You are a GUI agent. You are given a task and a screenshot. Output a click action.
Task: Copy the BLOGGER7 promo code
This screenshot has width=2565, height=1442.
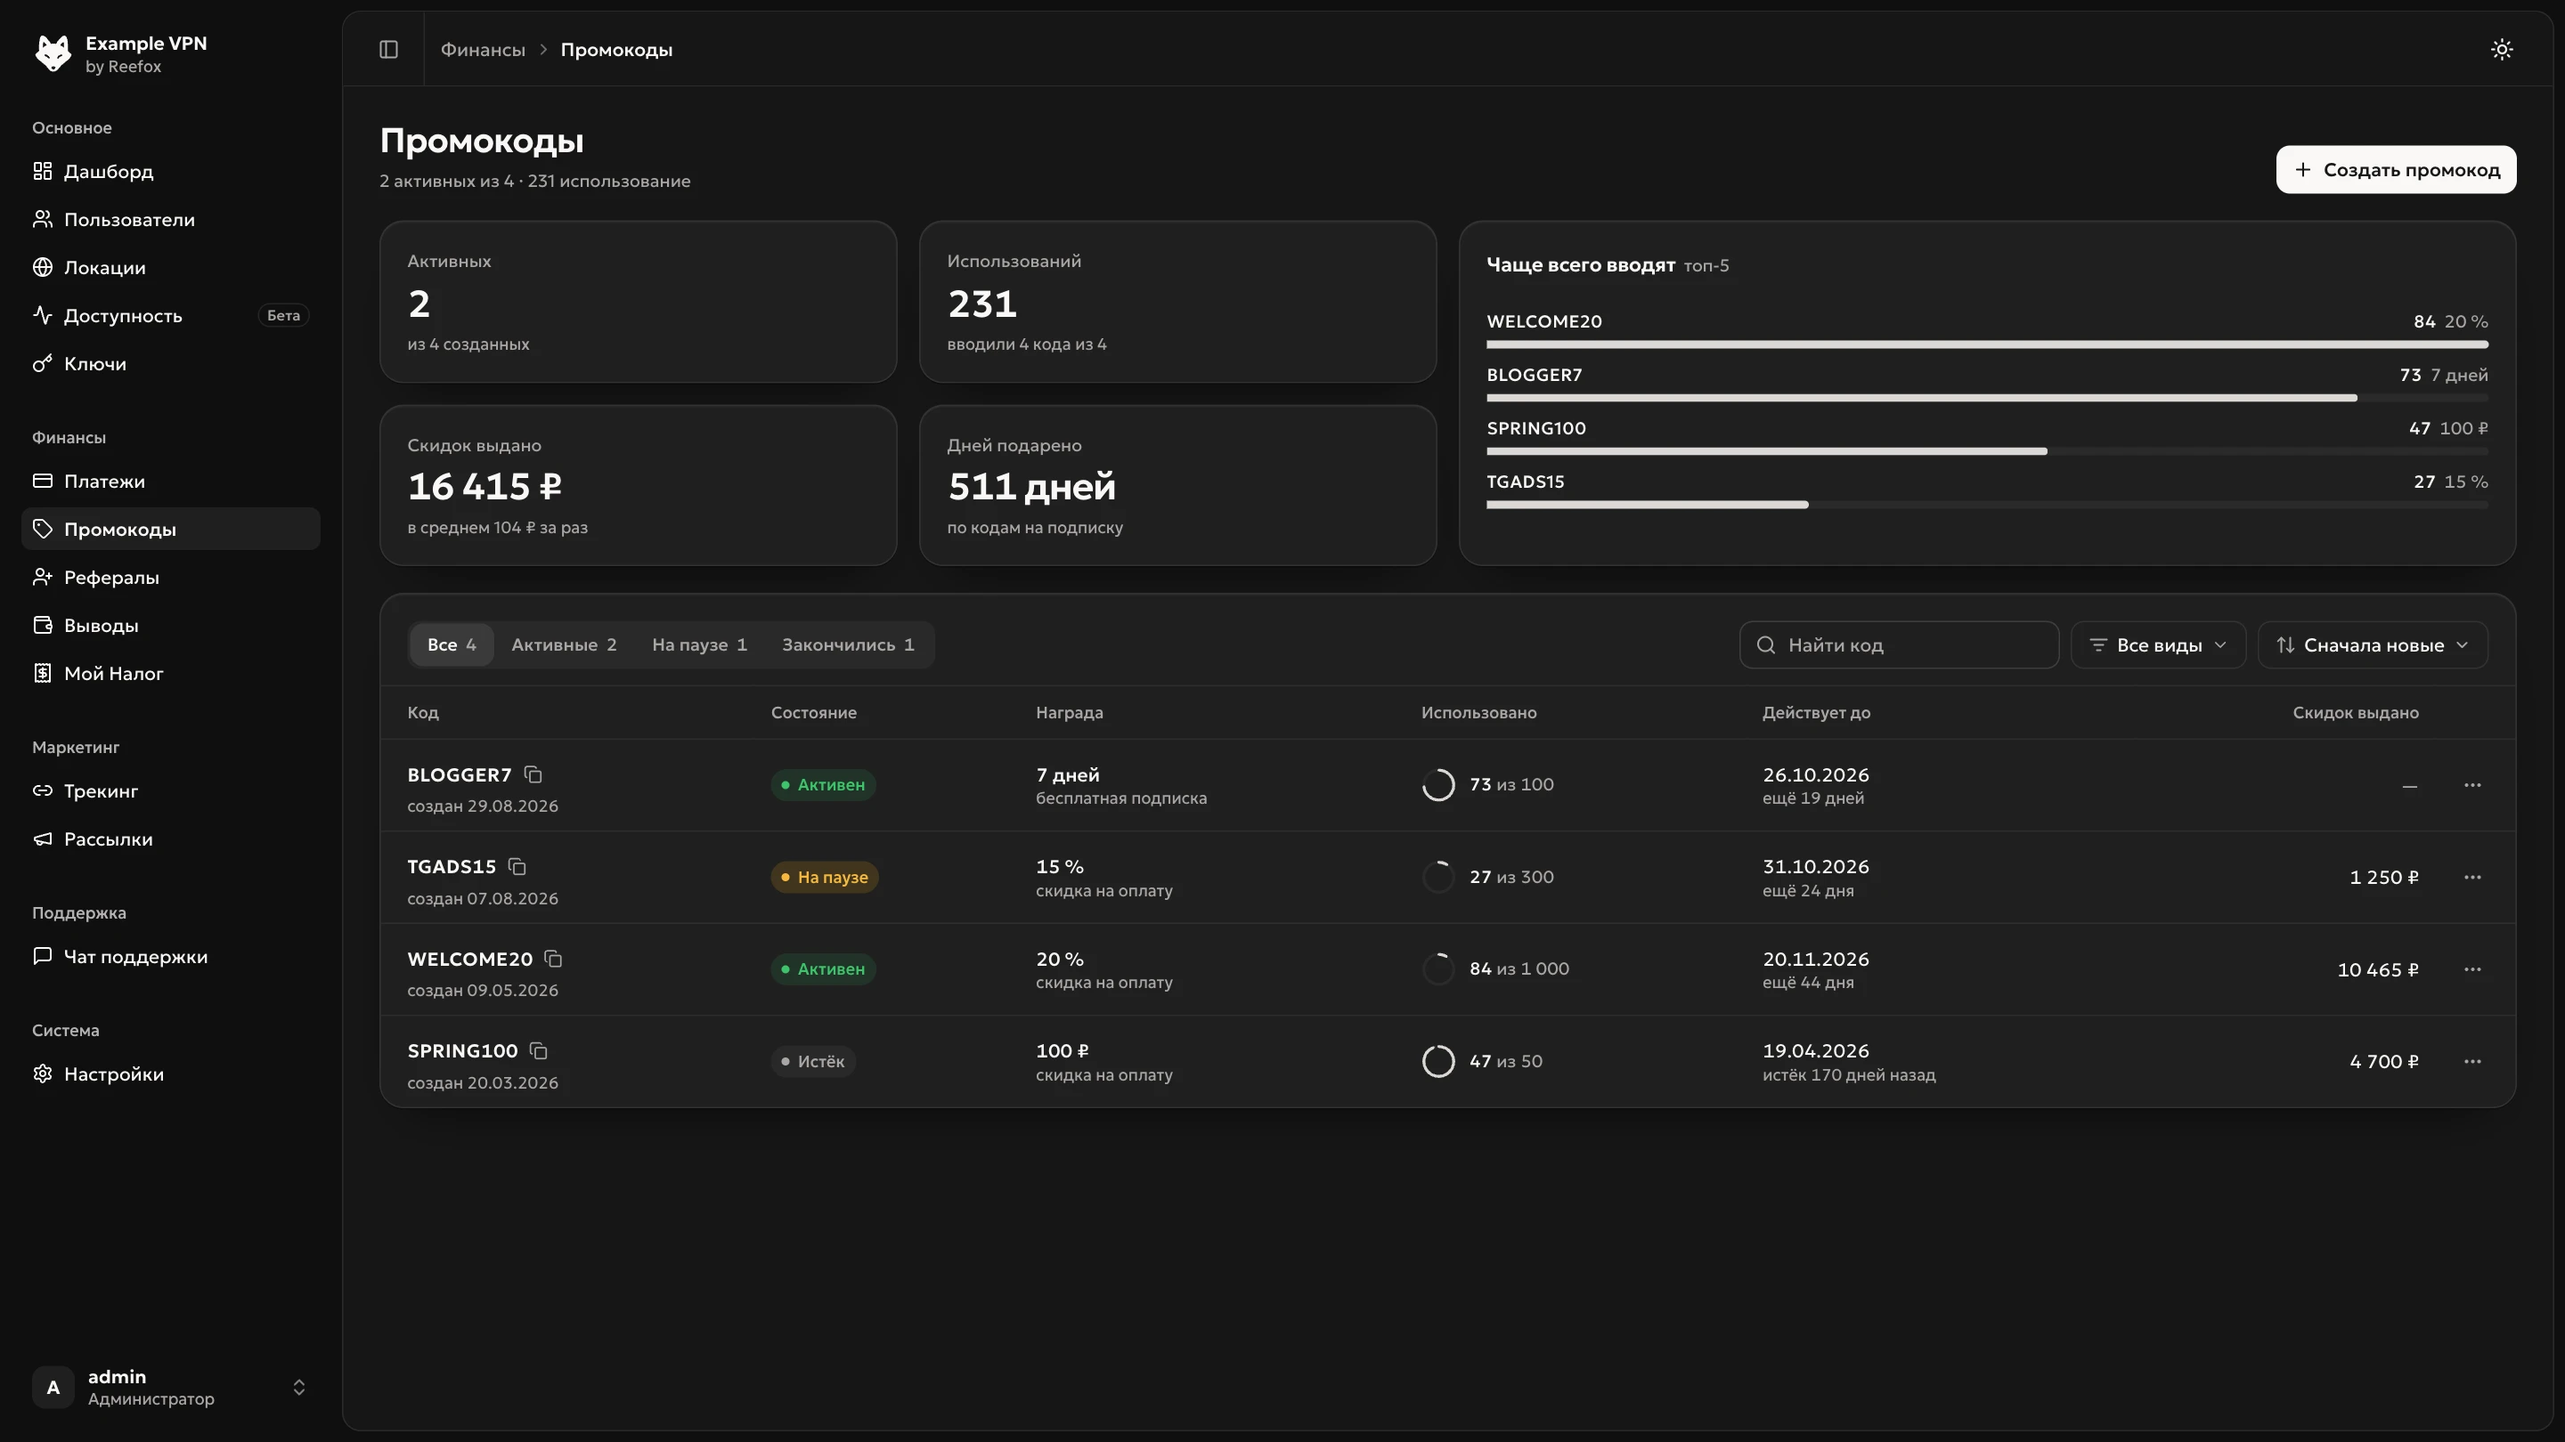[533, 774]
